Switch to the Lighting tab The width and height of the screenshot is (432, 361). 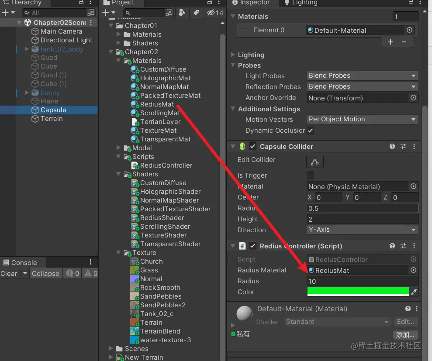tap(301, 3)
